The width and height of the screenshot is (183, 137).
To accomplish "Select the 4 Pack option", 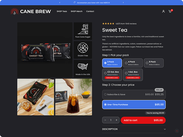I will 133,63.
